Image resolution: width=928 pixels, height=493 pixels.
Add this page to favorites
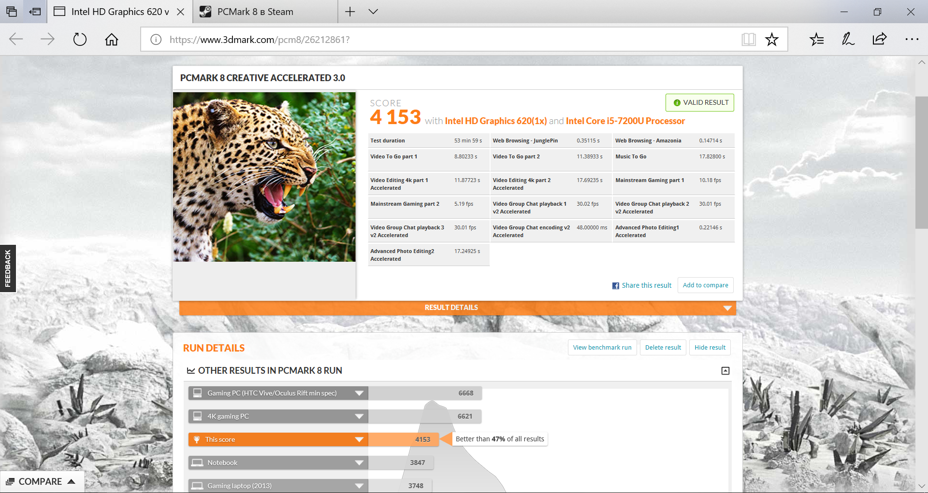[772, 40]
